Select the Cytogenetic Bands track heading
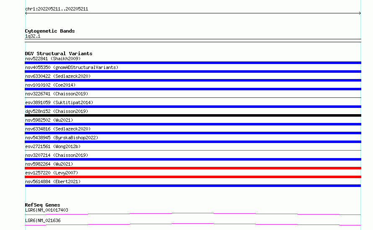This screenshot has width=373, height=230. 50,31
